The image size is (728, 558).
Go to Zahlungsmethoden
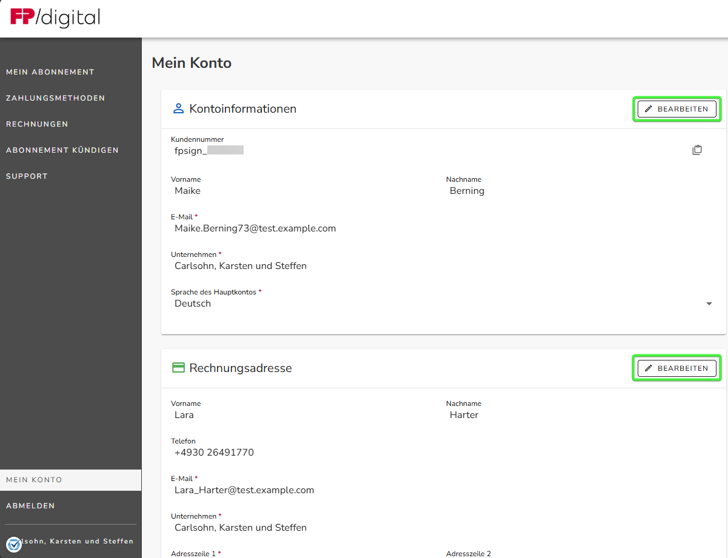coord(56,98)
